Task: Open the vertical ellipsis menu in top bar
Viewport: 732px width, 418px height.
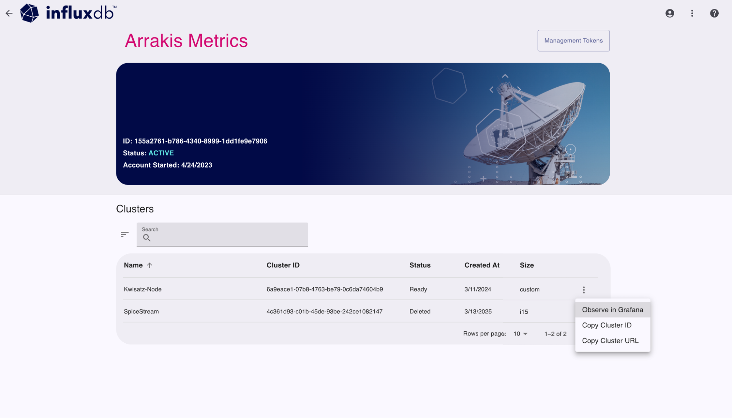Action: click(692, 13)
